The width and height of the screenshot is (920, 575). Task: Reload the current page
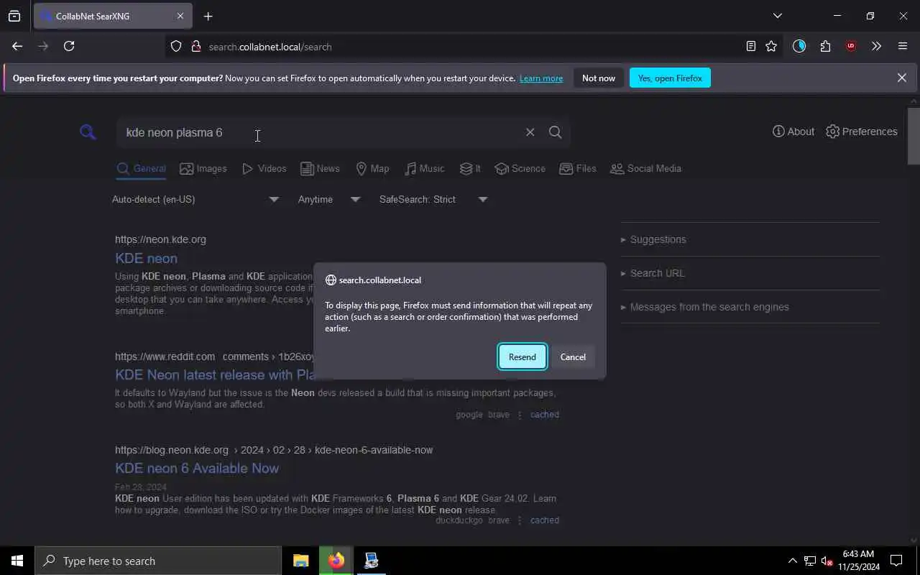click(69, 46)
